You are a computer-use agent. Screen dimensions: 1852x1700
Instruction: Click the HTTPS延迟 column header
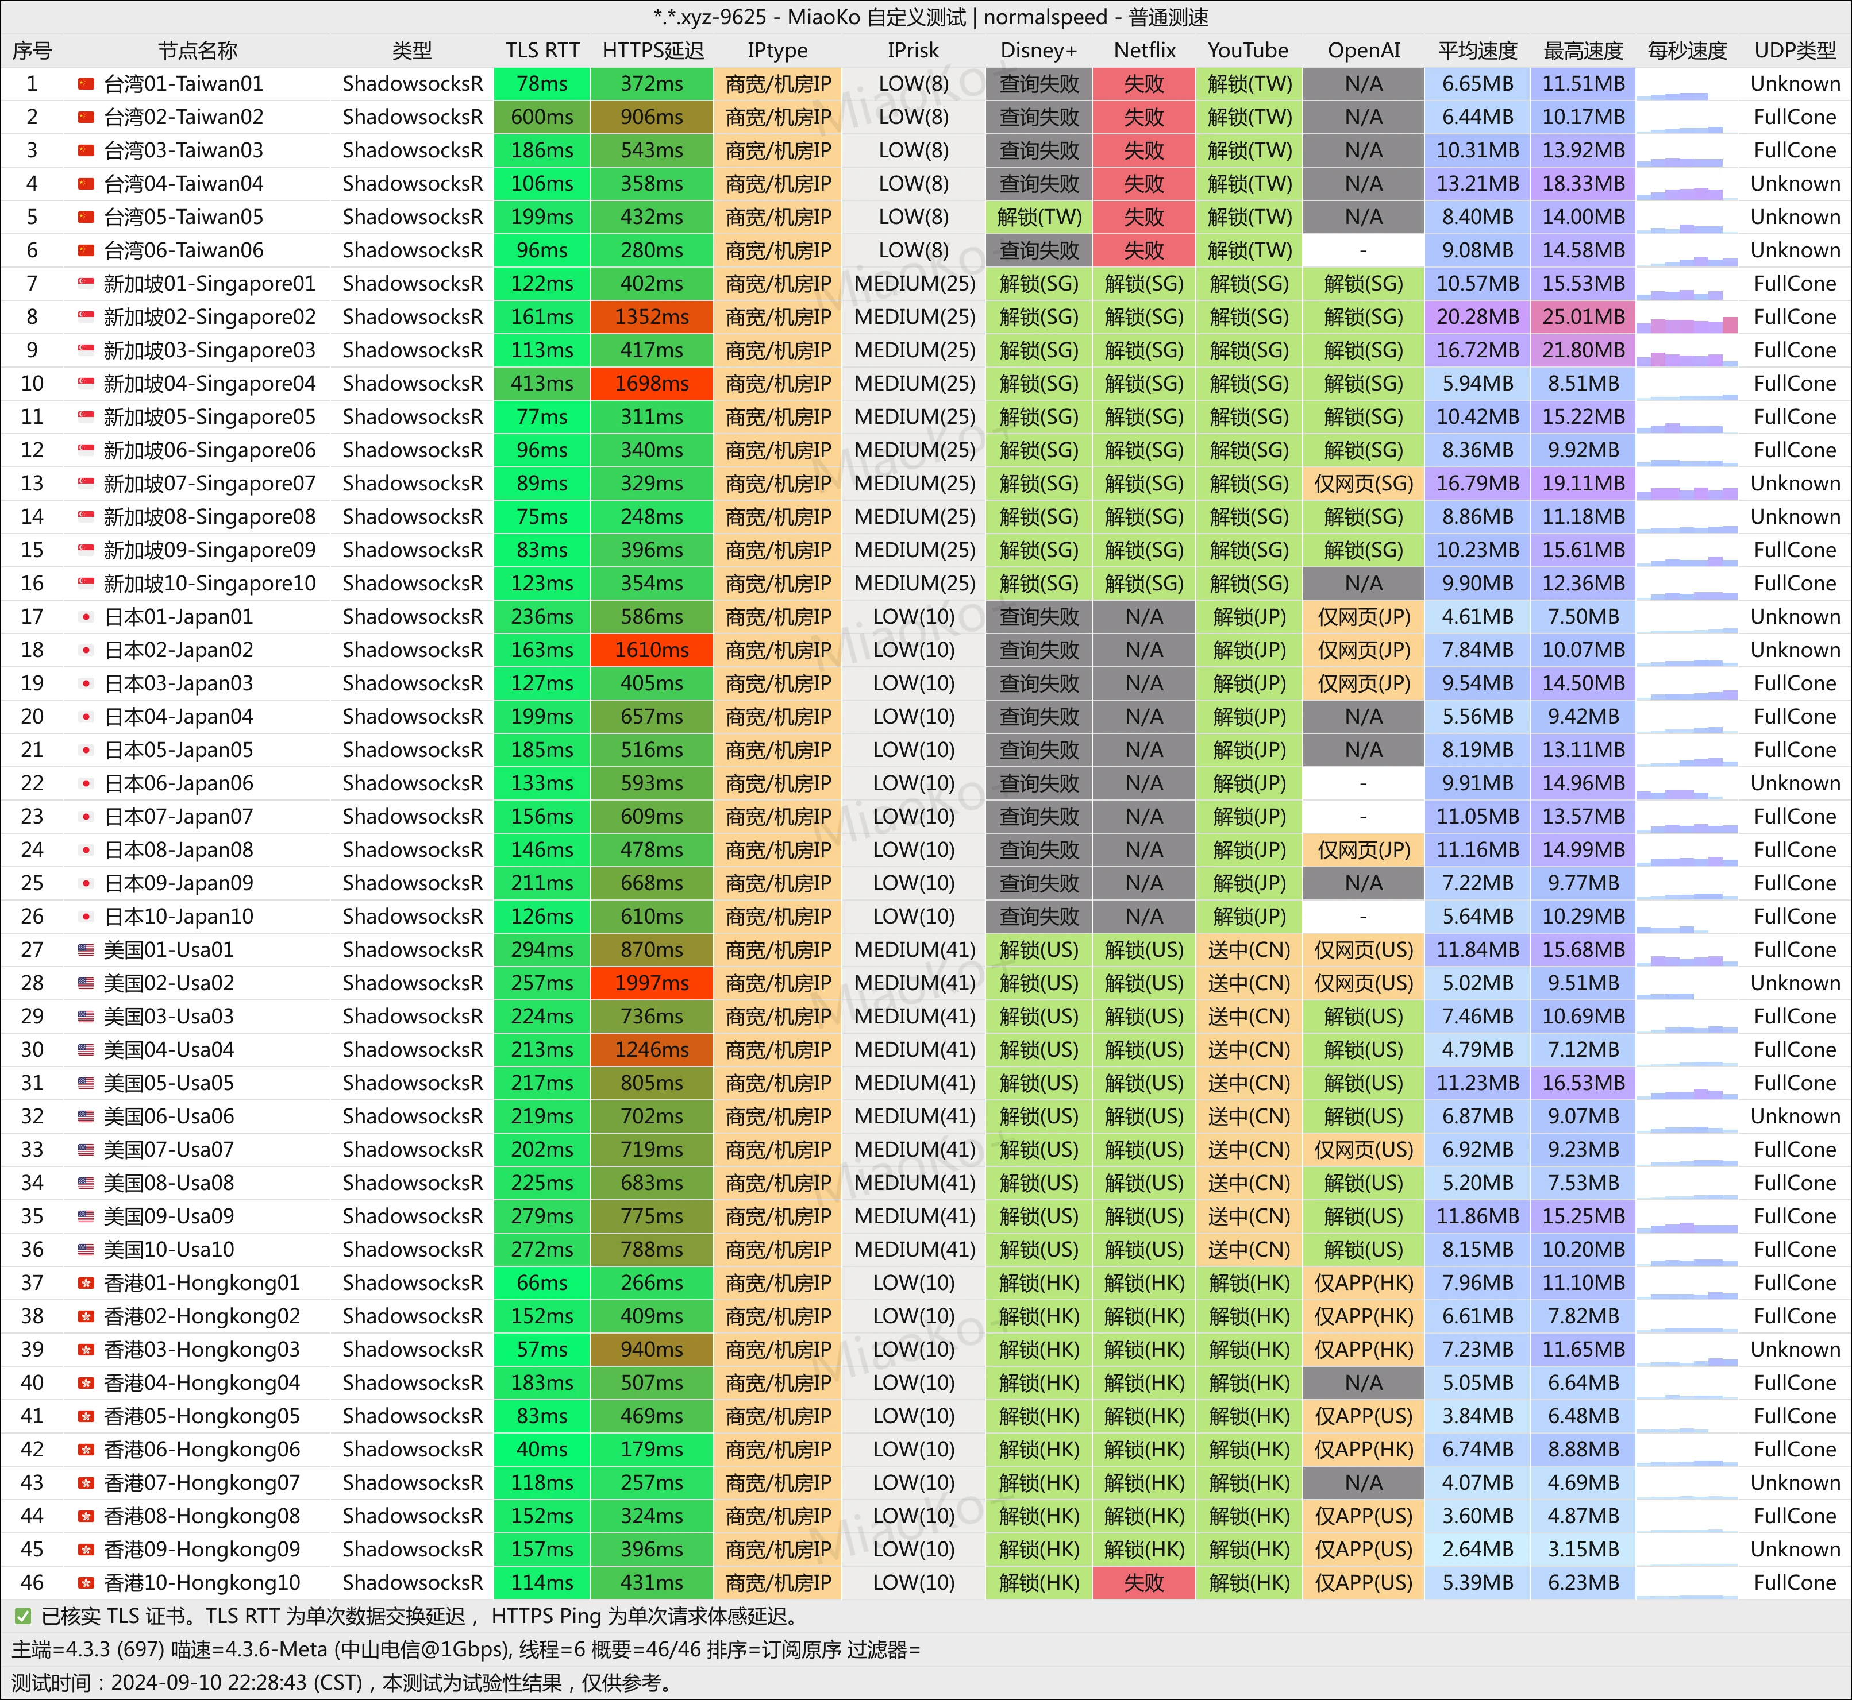(x=652, y=51)
